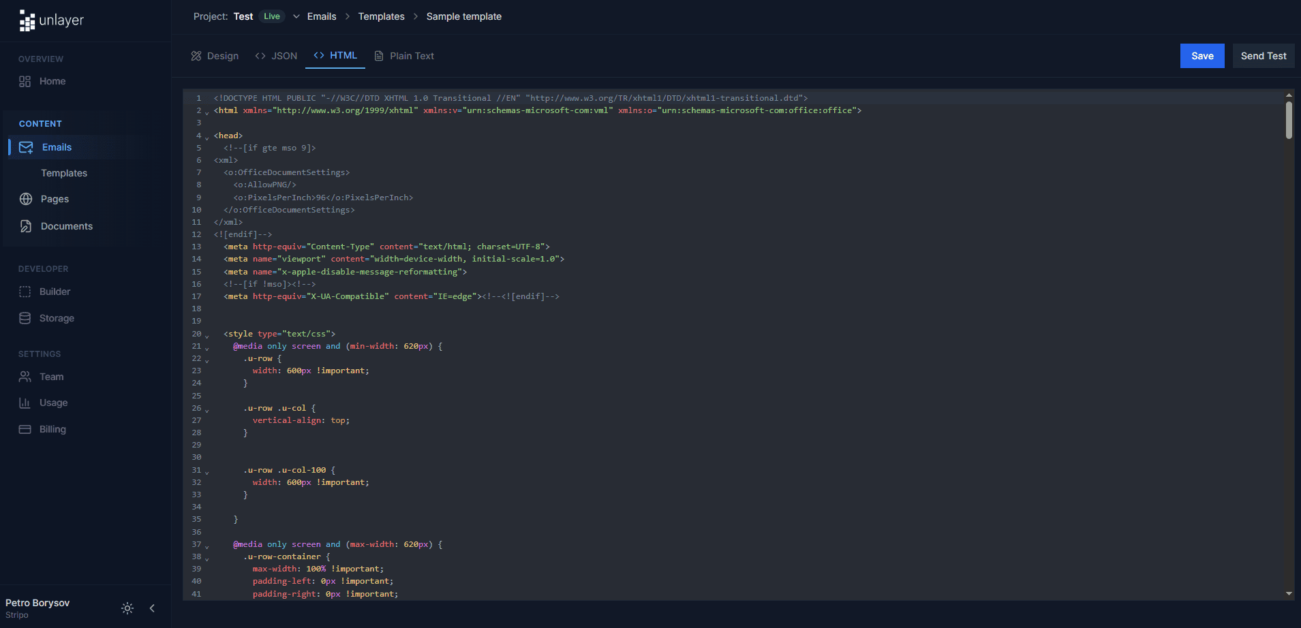Fold the .u-row .u-col rule line 26
This screenshot has width=1301, height=628.
click(207, 410)
